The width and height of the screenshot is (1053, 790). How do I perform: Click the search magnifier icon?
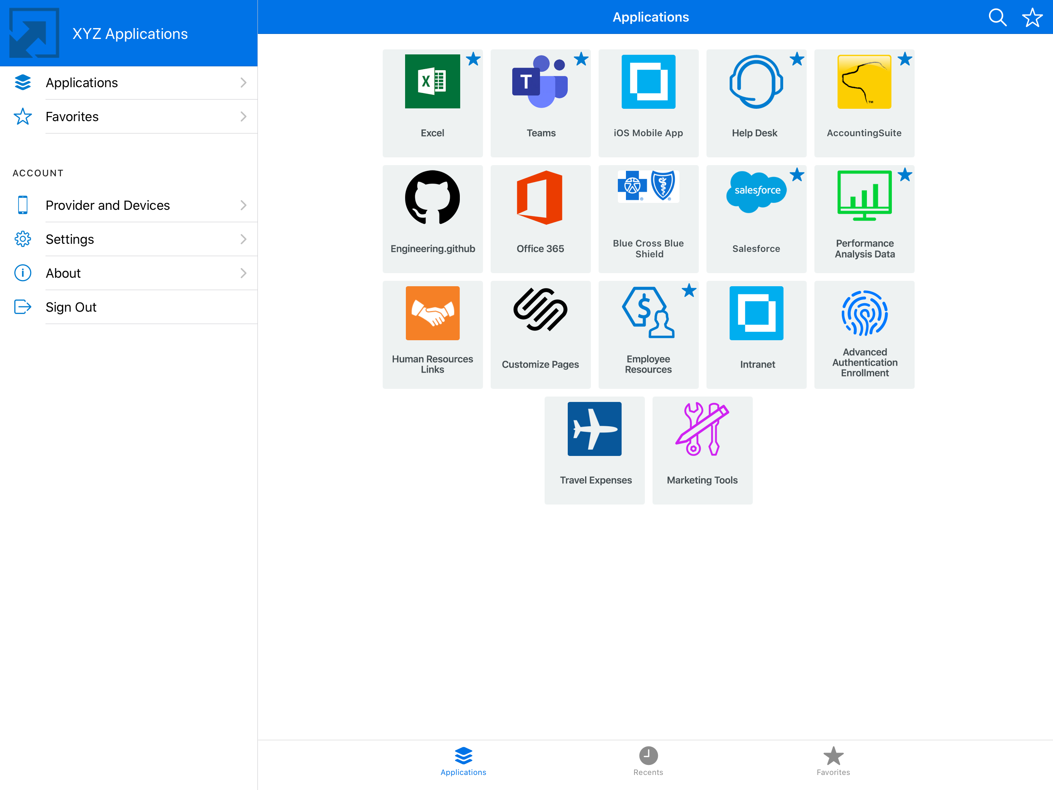click(x=997, y=17)
